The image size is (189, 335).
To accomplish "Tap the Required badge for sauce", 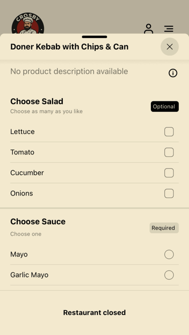I will 164,228.
